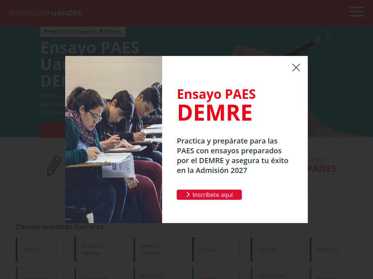The image size is (373, 279).
Task: Select the Filosofía career card
Action: (x=275, y=249)
